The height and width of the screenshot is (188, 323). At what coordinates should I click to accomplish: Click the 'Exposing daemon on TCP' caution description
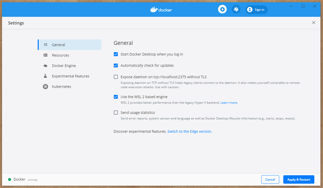[x=210, y=85]
